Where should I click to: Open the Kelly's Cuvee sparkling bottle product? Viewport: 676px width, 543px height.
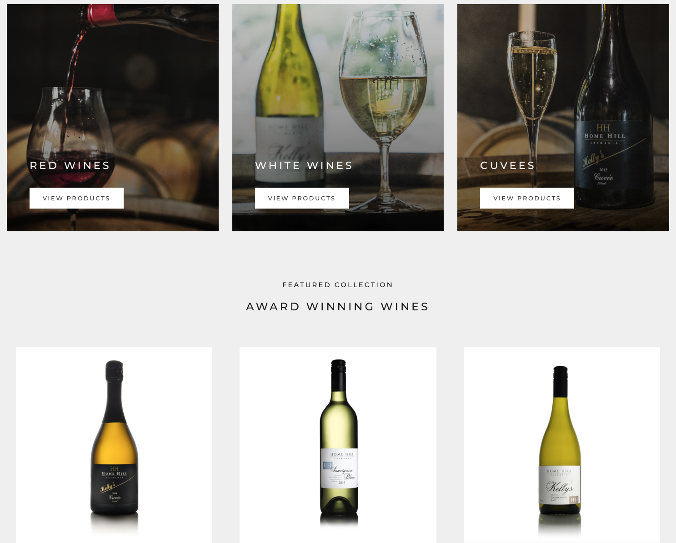tap(114, 445)
